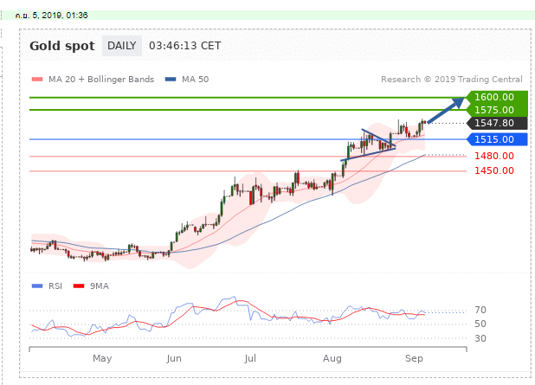The height and width of the screenshot is (385, 535).
Task: Click the DAILY timeframe button
Action: click(122, 46)
